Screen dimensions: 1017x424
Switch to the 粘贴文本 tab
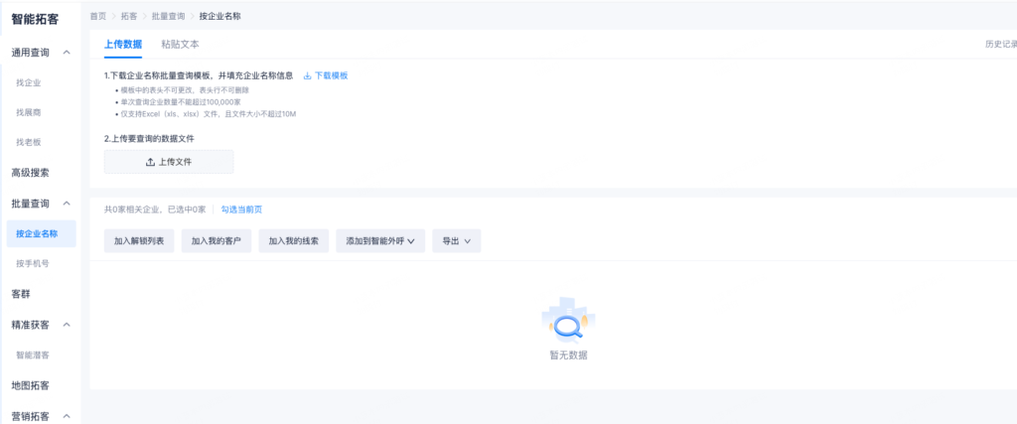180,45
